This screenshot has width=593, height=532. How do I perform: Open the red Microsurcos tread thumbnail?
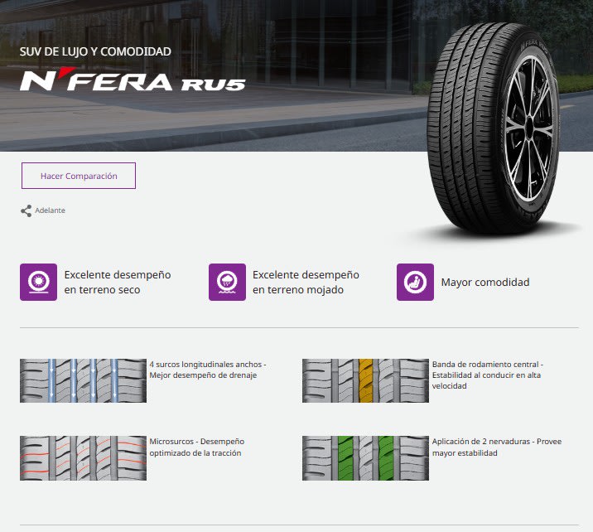point(83,458)
